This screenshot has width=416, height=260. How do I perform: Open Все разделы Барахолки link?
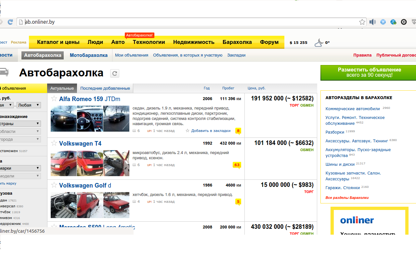pyautogui.click(x=347, y=198)
